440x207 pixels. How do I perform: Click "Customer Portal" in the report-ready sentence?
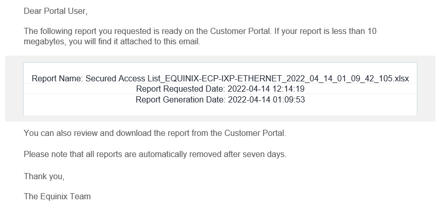tap(240, 31)
